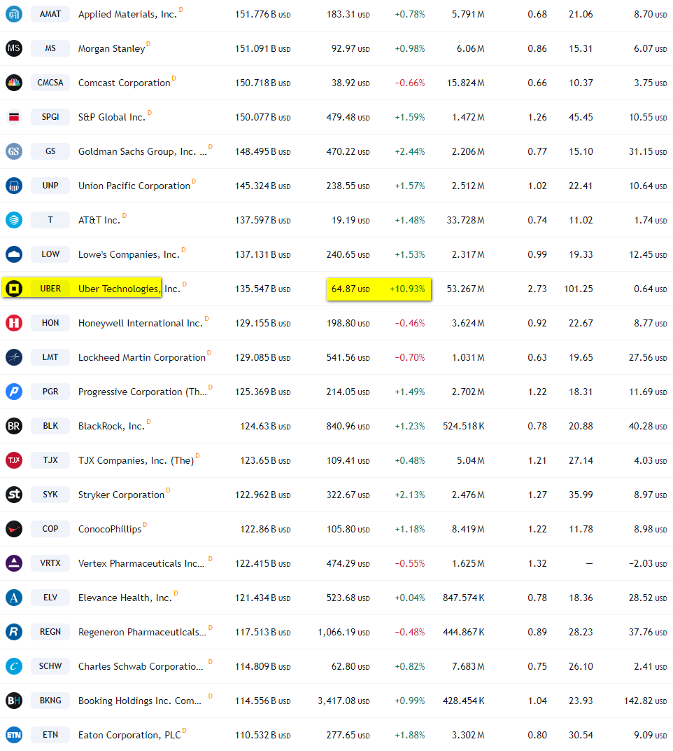The height and width of the screenshot is (751, 673).
Task: Click the Lockheed Martin logo icon
Action: point(14,357)
